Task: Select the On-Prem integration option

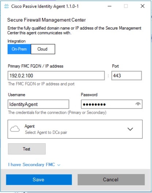Action: [x=19, y=49]
